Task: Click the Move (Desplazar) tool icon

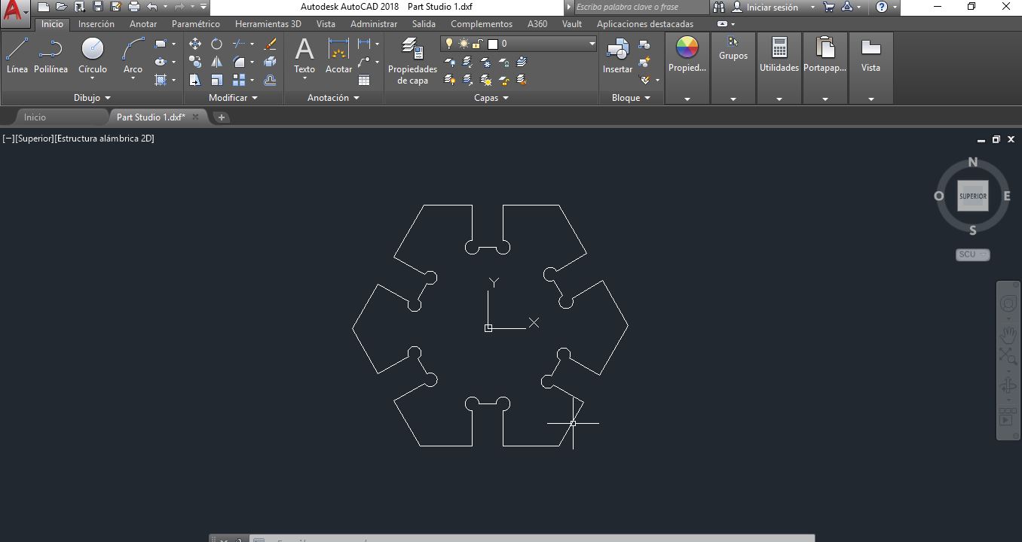Action: (x=195, y=44)
